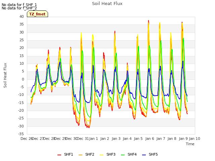This screenshot has height=161, width=215.
Task: Click the yellow SHF3 legend color marker
Action: coord(101,155)
